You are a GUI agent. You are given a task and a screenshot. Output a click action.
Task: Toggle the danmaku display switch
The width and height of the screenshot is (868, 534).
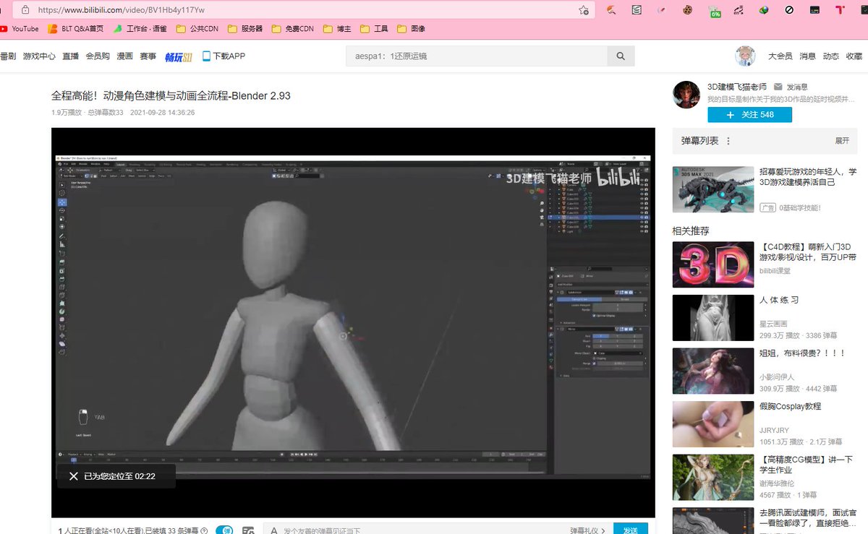click(224, 531)
